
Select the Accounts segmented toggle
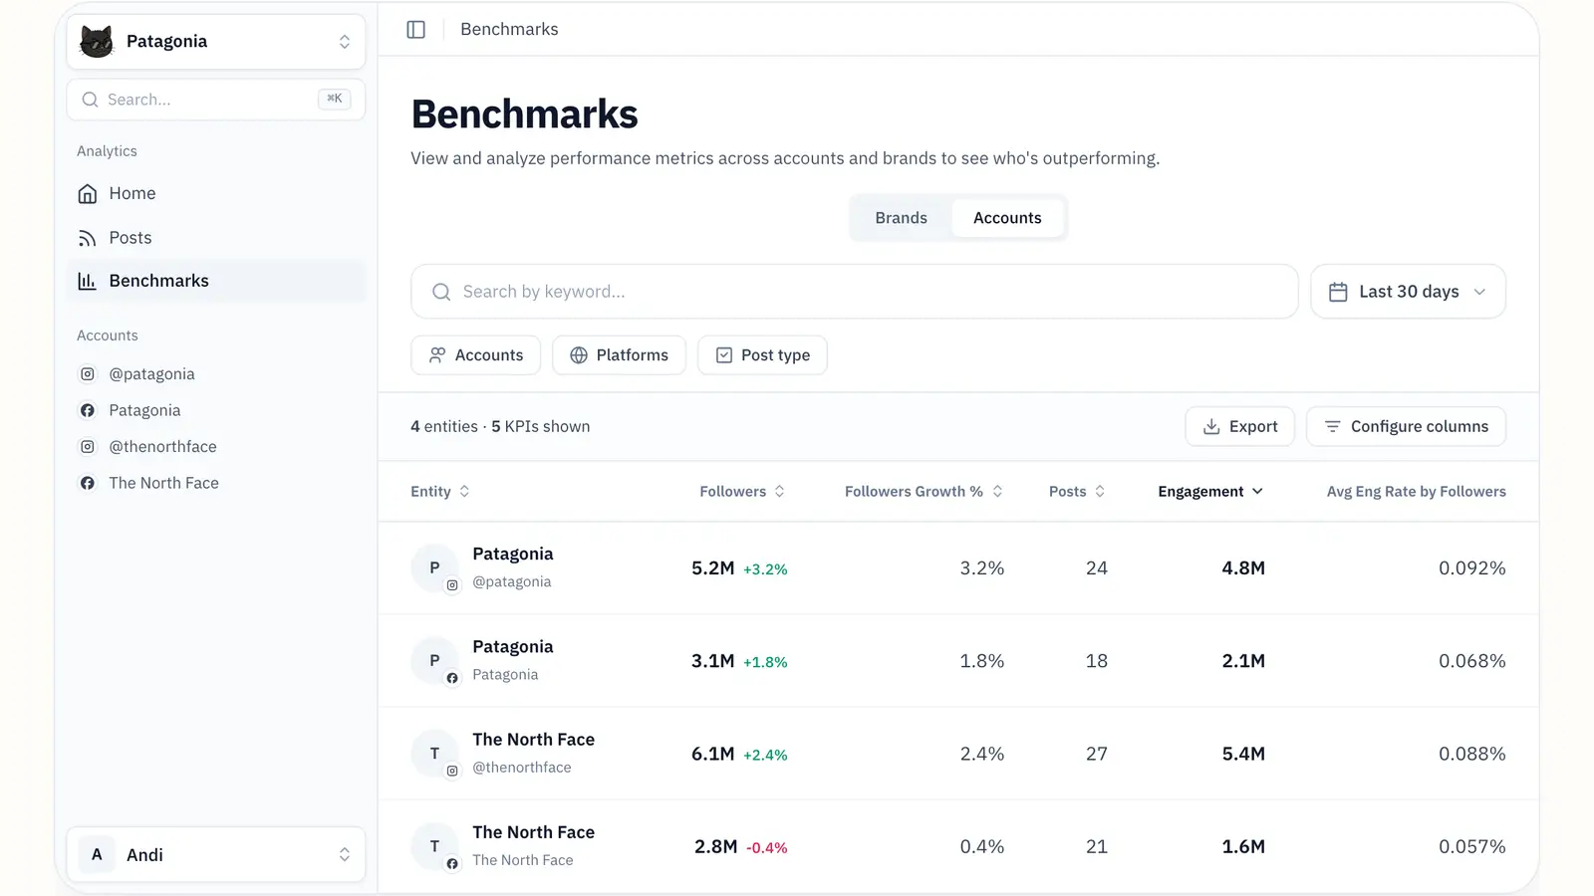click(1006, 218)
